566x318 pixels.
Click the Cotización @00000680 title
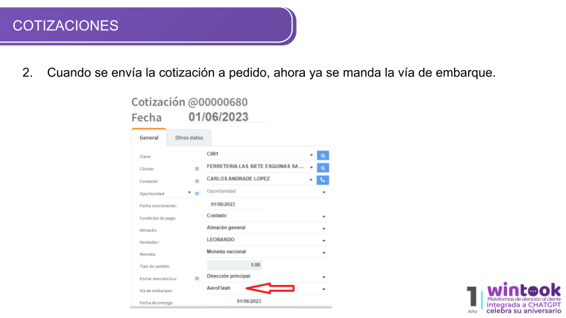click(x=189, y=102)
